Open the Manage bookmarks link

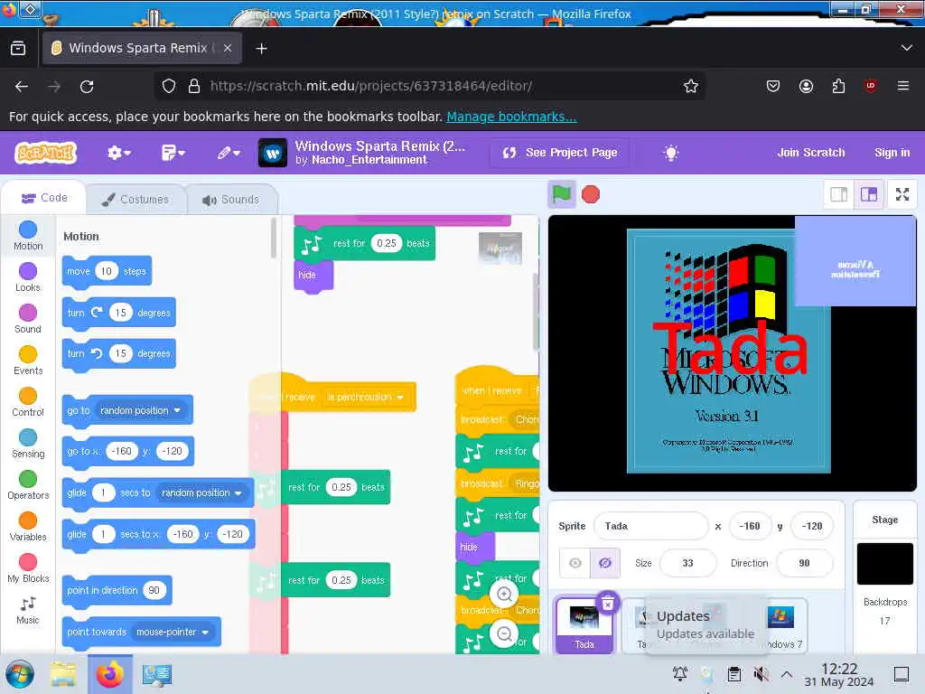pos(511,117)
